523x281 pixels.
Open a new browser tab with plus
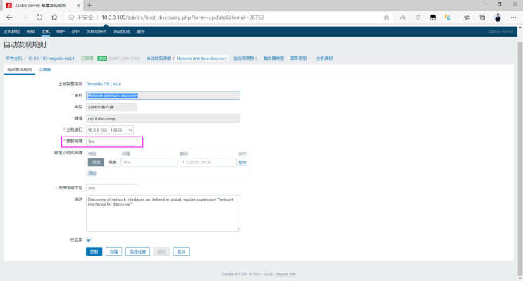pos(90,6)
